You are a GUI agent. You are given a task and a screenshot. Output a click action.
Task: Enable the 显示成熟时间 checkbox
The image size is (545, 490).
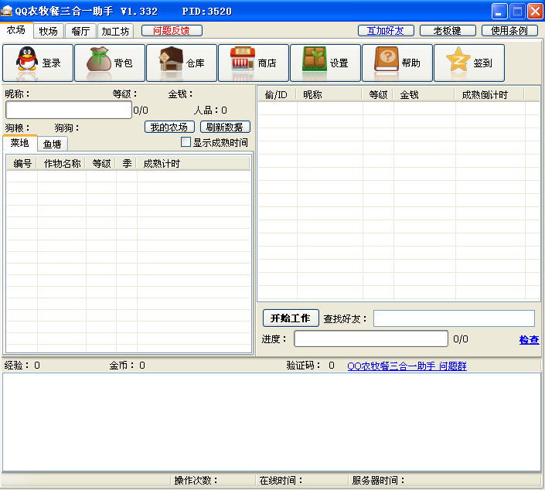(186, 142)
